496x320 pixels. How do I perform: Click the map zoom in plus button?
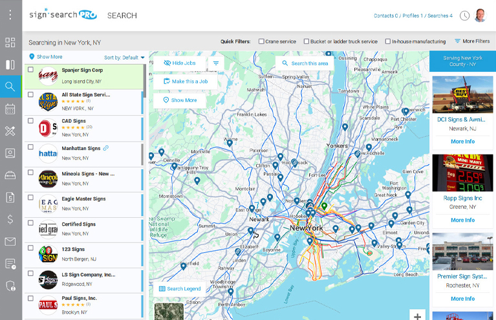418,315
